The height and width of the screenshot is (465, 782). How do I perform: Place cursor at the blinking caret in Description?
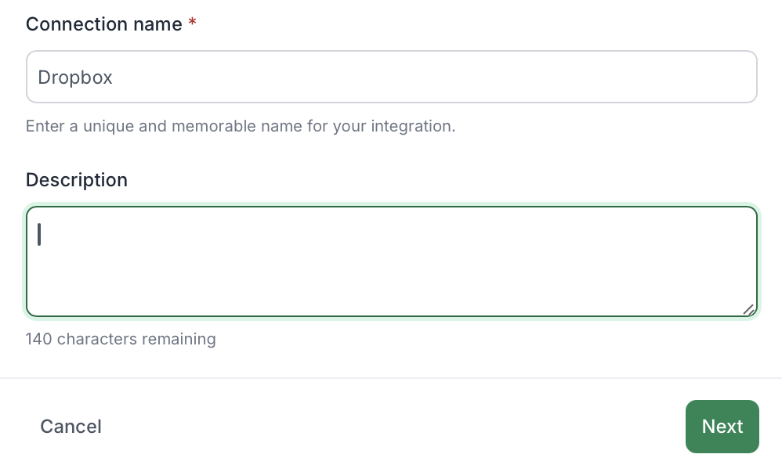click(39, 234)
